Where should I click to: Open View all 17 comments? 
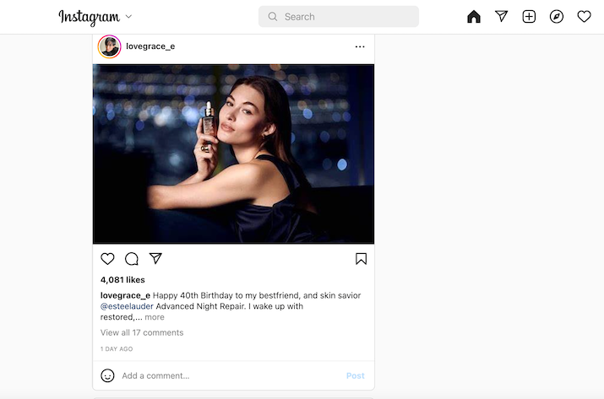pos(142,332)
